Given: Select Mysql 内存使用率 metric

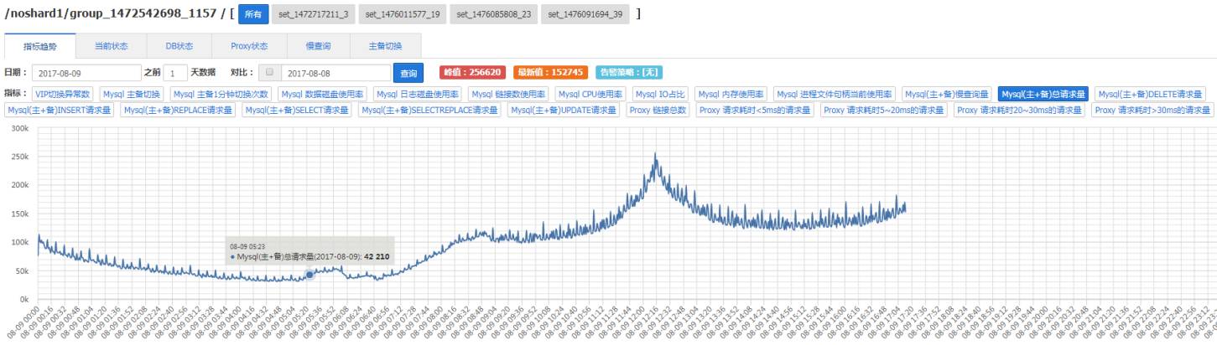Looking at the screenshot, I should tap(731, 94).
